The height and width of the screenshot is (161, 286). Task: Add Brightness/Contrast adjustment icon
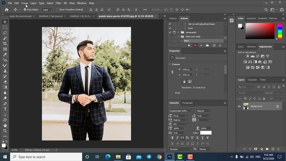[247, 56]
